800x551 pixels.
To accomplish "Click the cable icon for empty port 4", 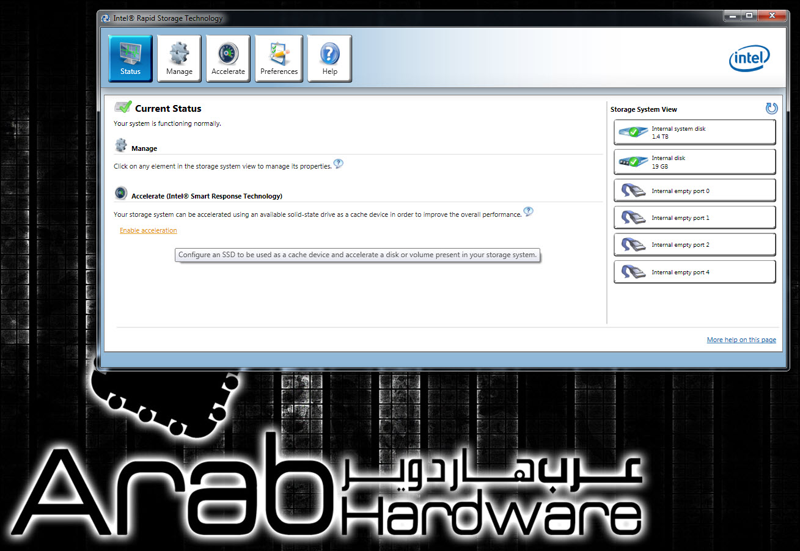I will point(633,272).
